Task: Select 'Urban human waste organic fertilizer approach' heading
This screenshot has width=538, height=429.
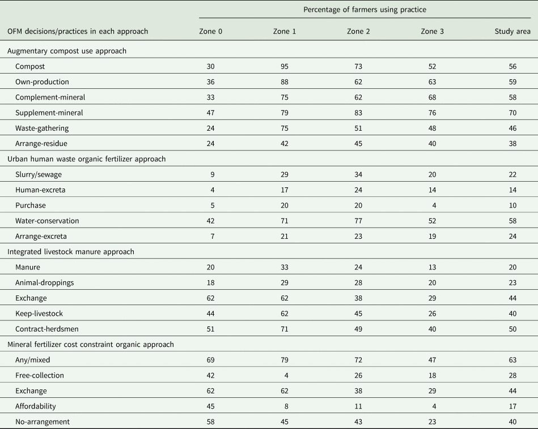Action: (86, 159)
